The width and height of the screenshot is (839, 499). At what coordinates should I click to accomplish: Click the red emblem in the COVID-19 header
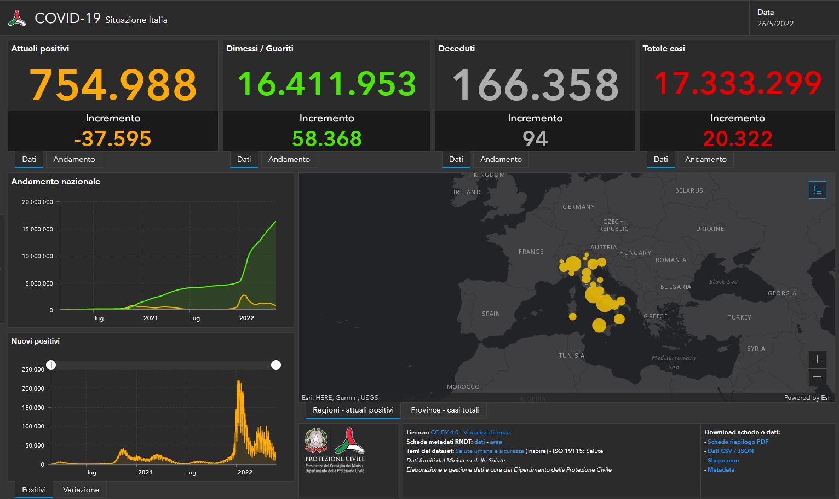[x=16, y=17]
